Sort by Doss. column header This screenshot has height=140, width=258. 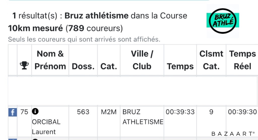pos(83,66)
